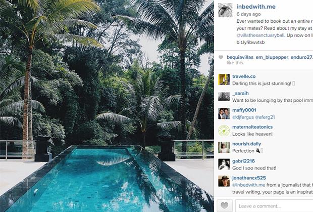Screen dimensions: 313x212
Task: Open the inbedwith.me username link
Action: tap(256, 7)
